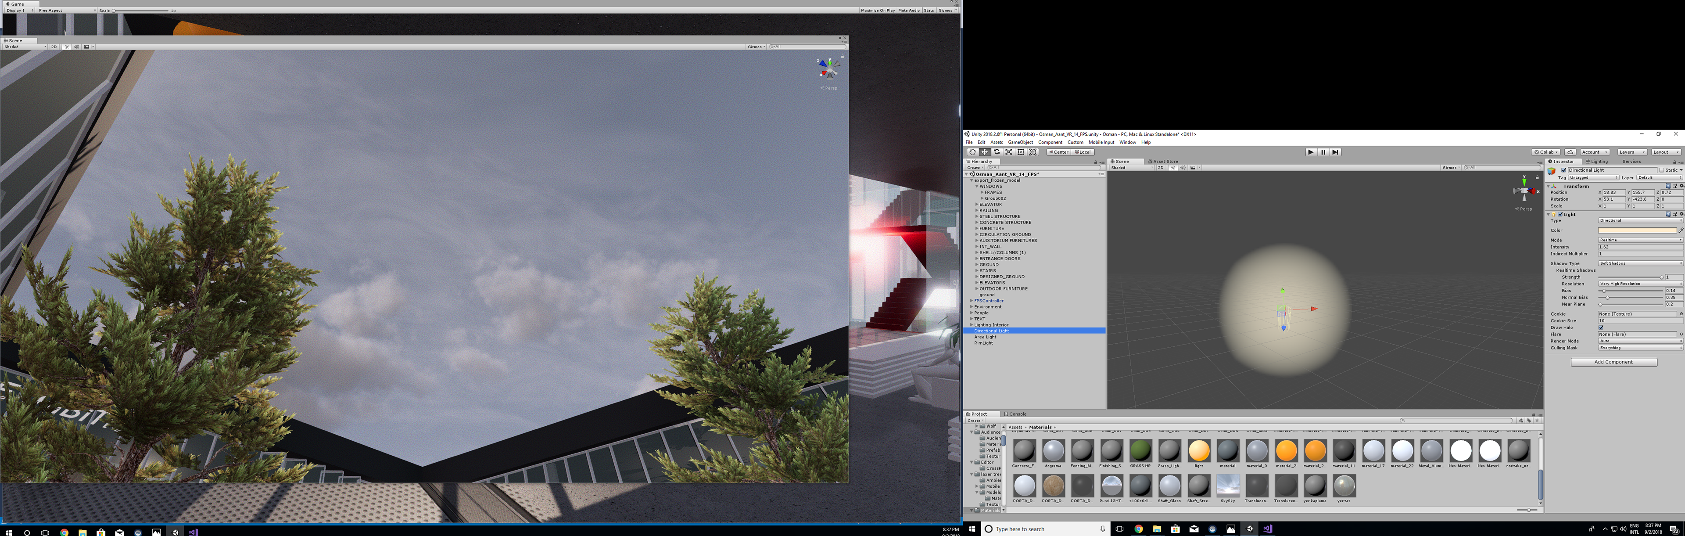Switch to the Lighting tab
Image resolution: width=1685 pixels, height=536 pixels.
tap(1597, 162)
